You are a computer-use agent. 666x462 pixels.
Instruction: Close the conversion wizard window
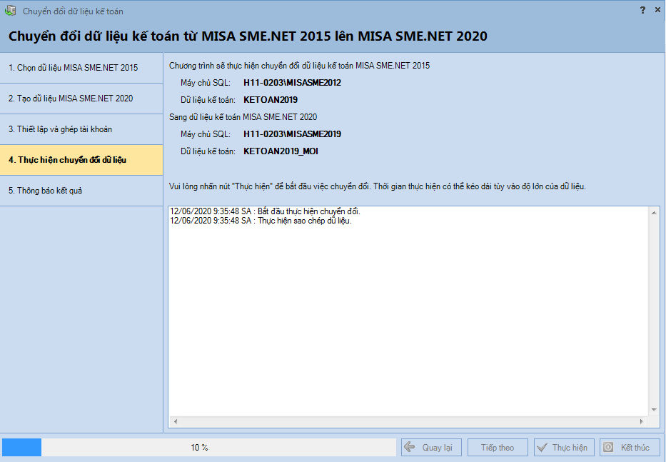pos(657,10)
